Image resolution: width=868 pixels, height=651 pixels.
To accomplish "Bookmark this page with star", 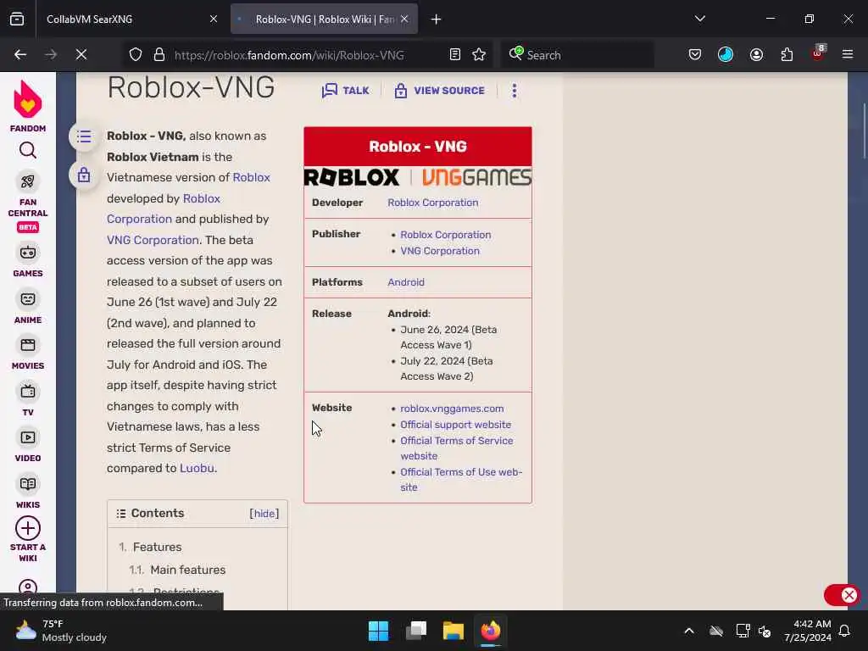I will (x=479, y=54).
